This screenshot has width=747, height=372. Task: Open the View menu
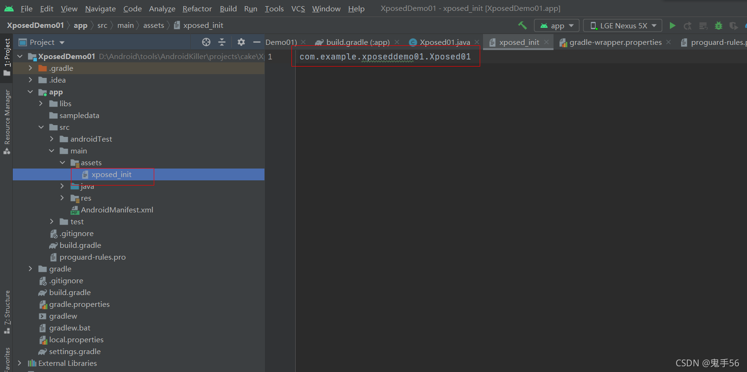[x=69, y=8]
